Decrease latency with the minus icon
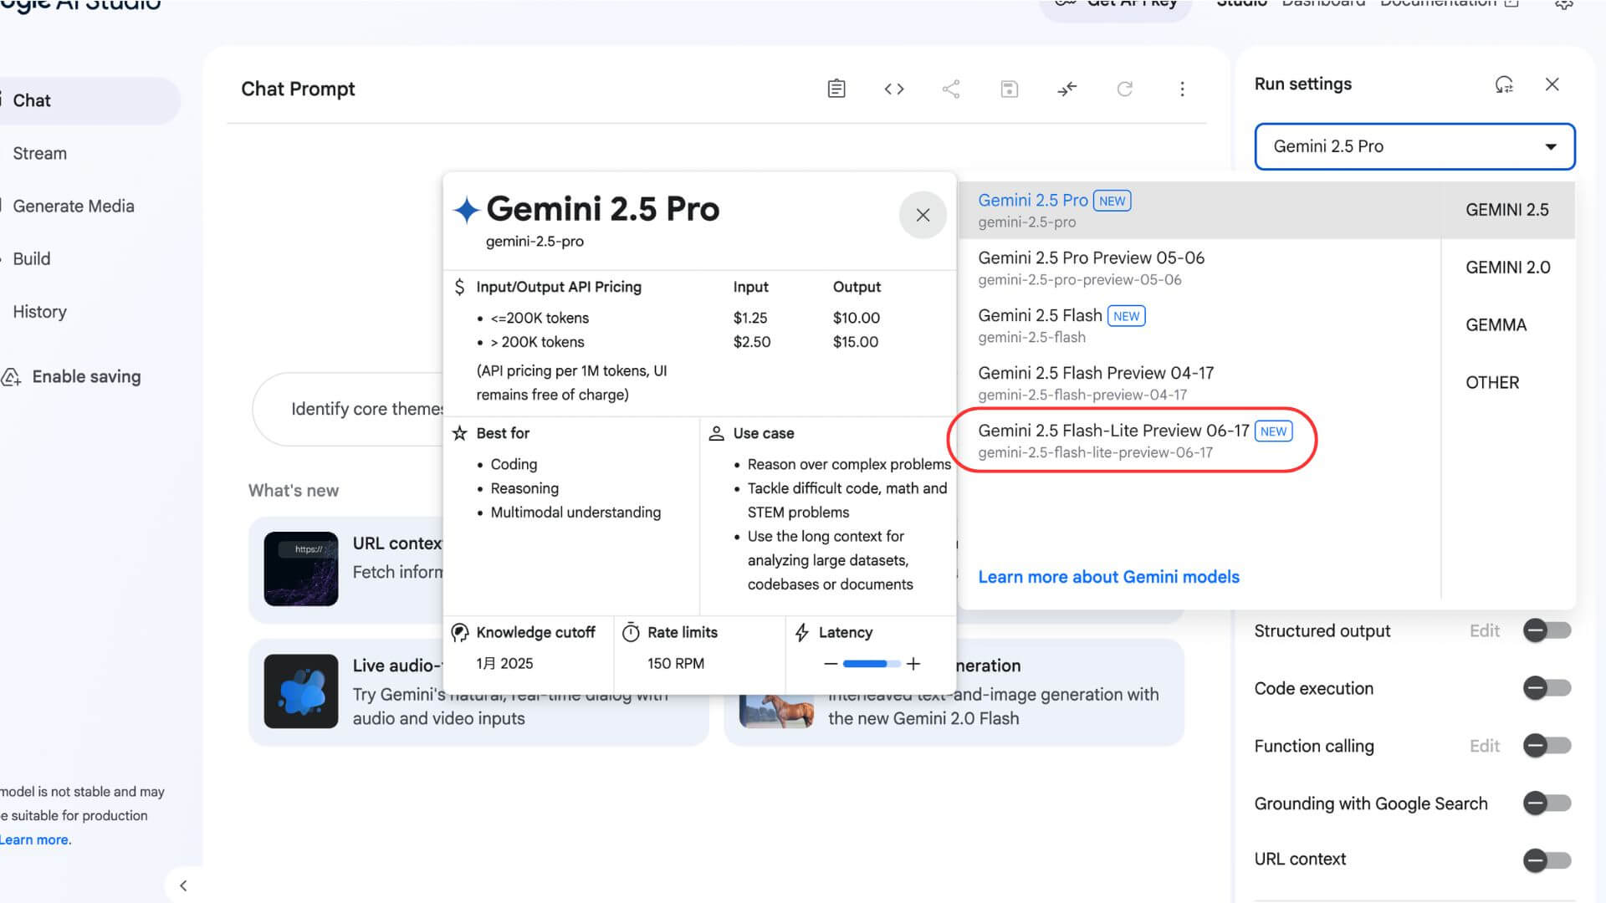The height and width of the screenshot is (903, 1606). coord(831,664)
